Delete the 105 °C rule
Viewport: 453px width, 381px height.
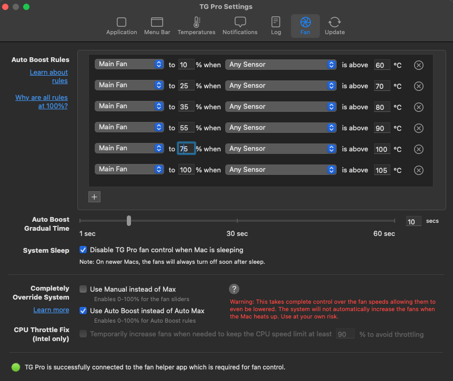419,170
